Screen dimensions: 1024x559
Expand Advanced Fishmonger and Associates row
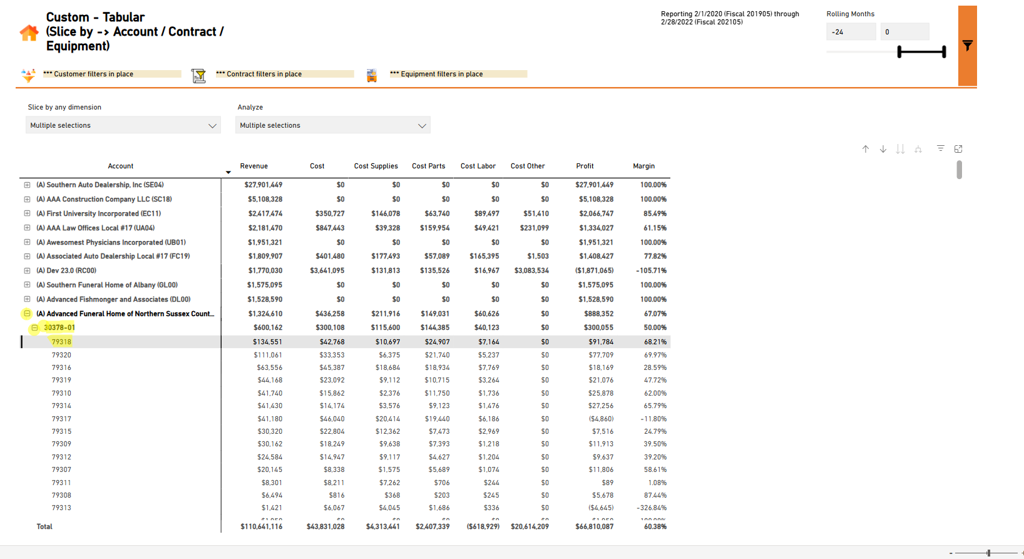coord(27,299)
